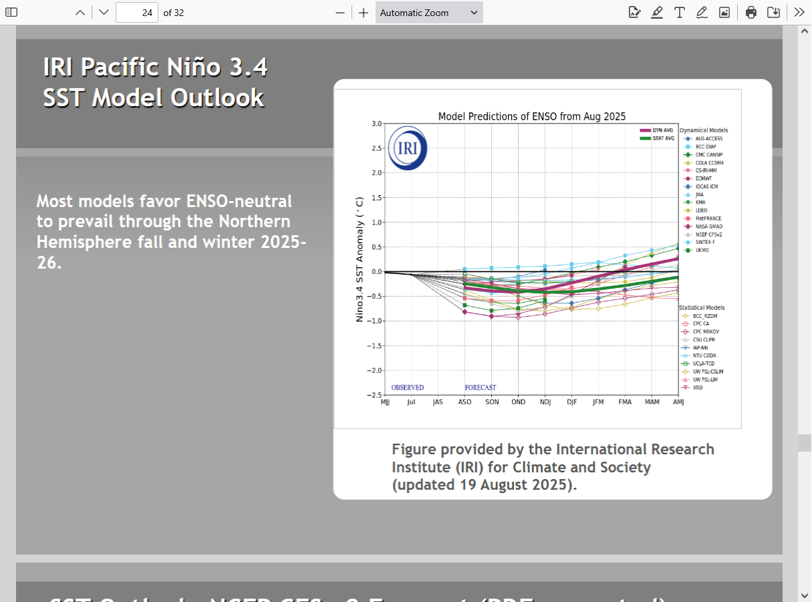This screenshot has width=812, height=602.
Task: Click "UKMO" legend entry
Action: pyautogui.click(x=697, y=251)
